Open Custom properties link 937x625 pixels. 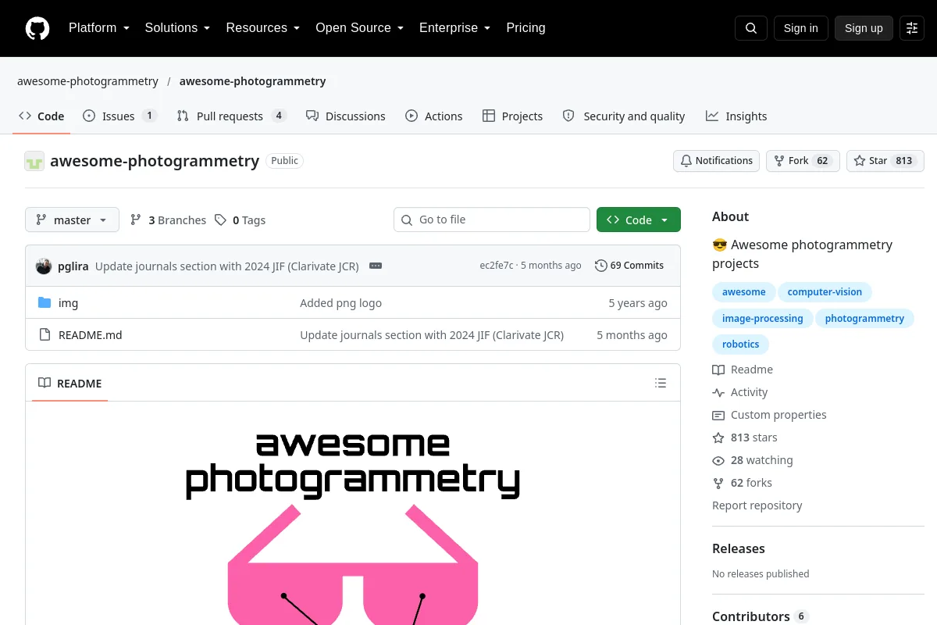click(769, 415)
